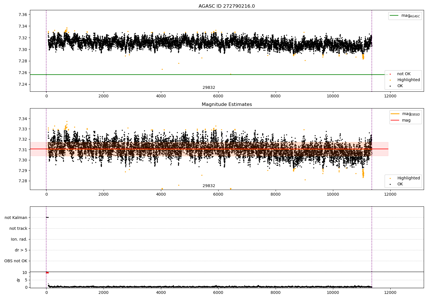Click the orange line sample beside mag OBSID

[x=395, y=114]
